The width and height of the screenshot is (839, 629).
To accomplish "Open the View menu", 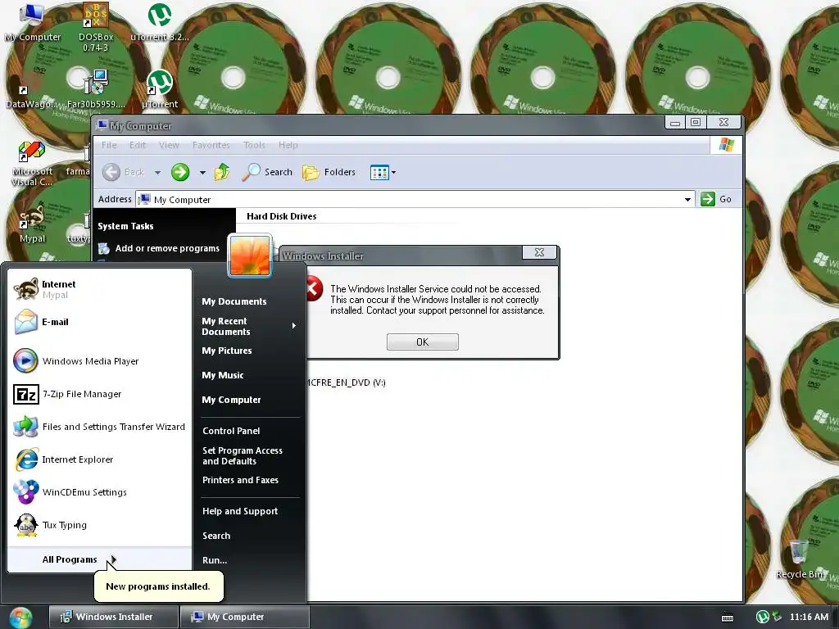I will [169, 145].
